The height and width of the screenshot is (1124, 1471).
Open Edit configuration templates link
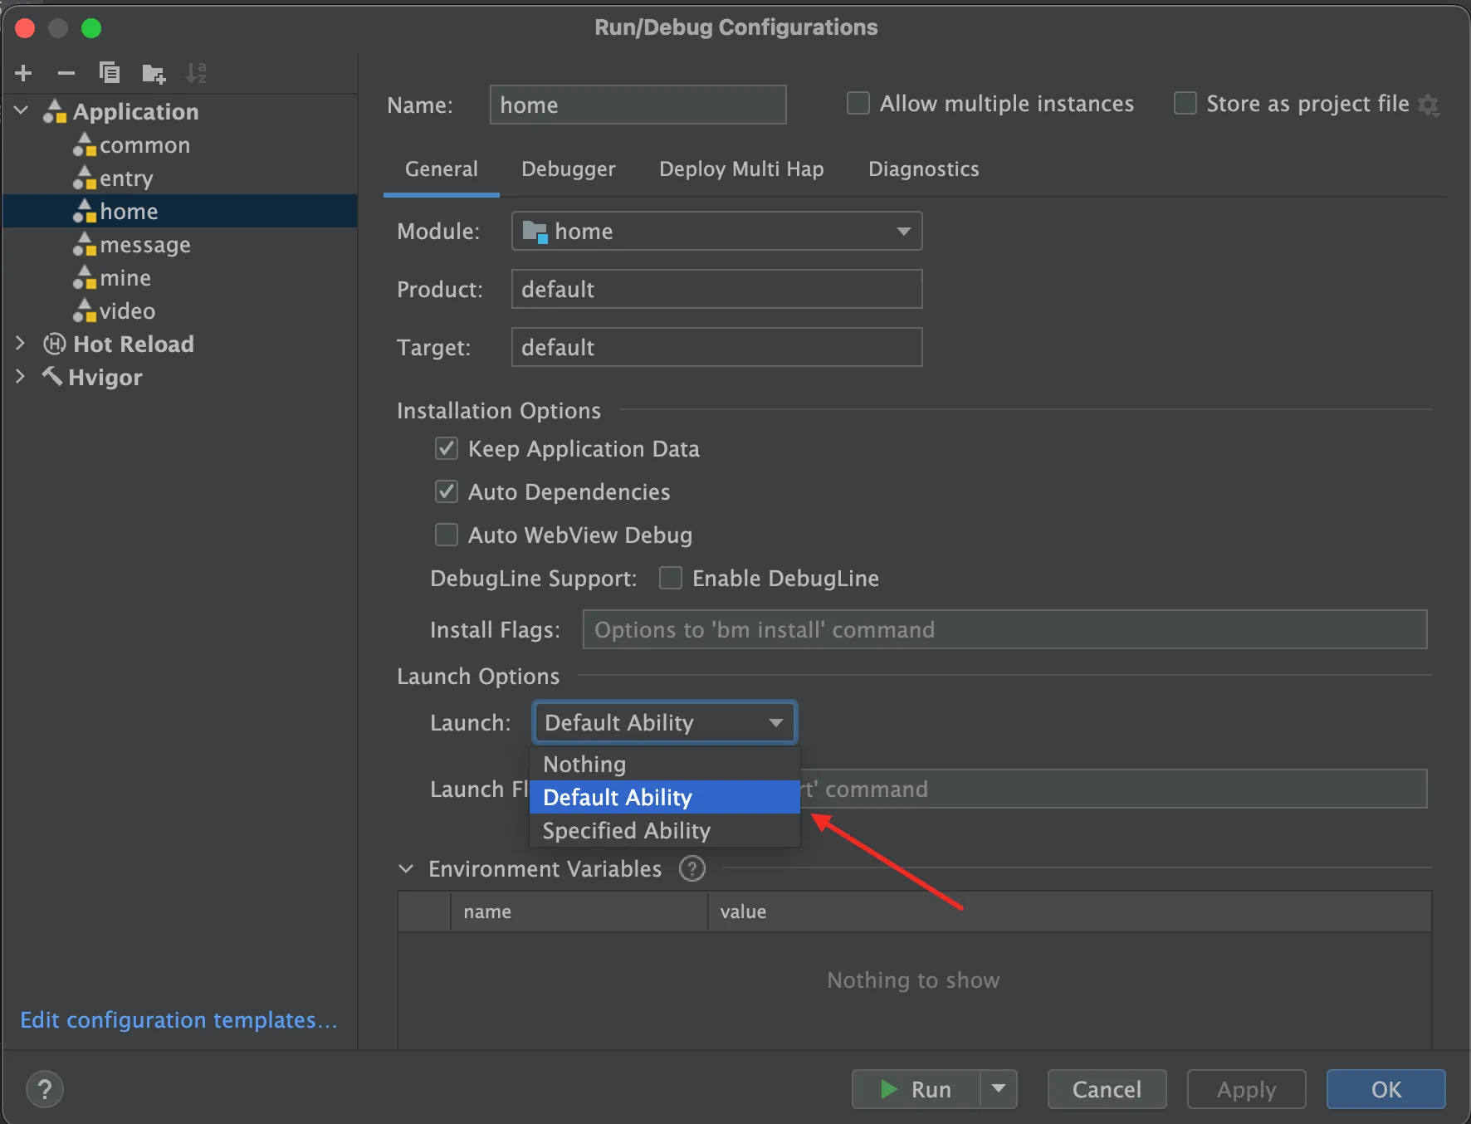coord(178,1020)
